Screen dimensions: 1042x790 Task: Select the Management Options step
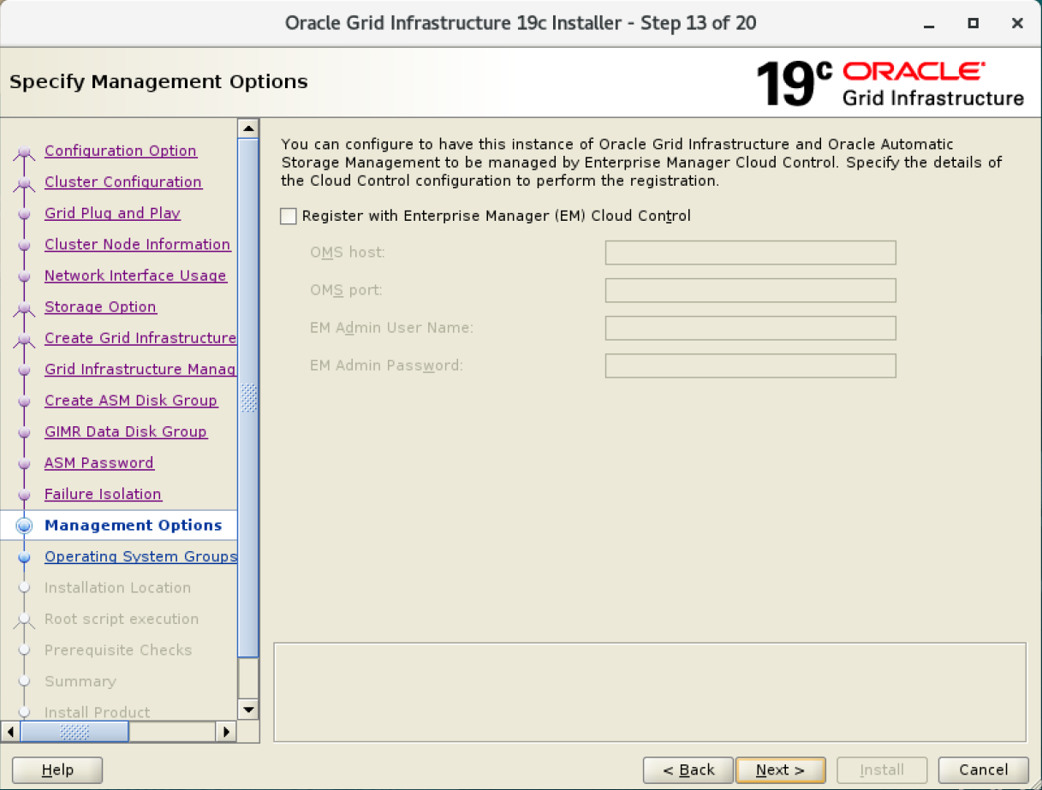point(133,526)
